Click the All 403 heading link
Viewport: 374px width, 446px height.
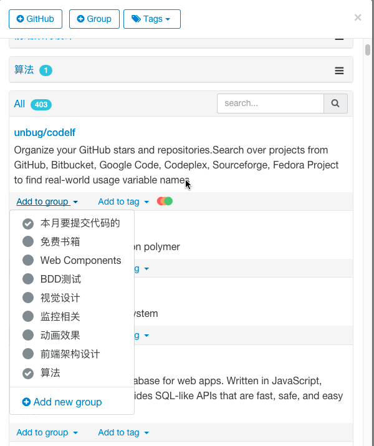pos(20,104)
